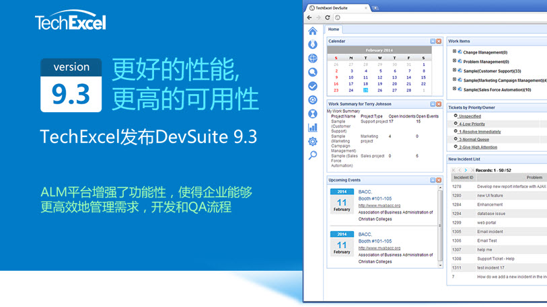Open the 4-Low Priority link
This screenshot has width=547, height=307.
tap(472, 124)
